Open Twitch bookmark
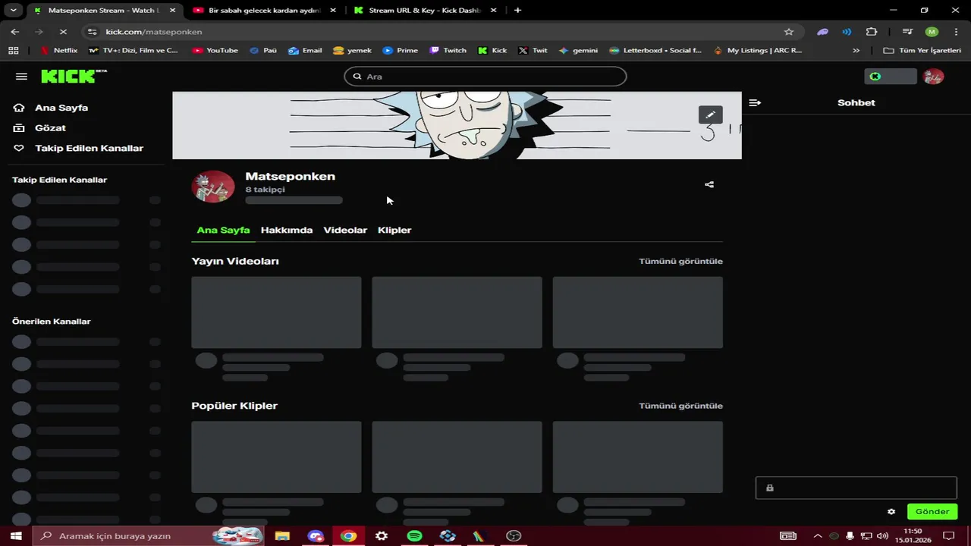The image size is (971, 546). coord(448,50)
